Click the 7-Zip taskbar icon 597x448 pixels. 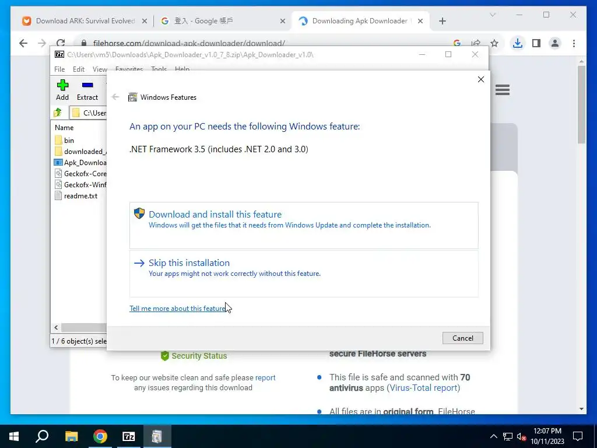pos(129,436)
